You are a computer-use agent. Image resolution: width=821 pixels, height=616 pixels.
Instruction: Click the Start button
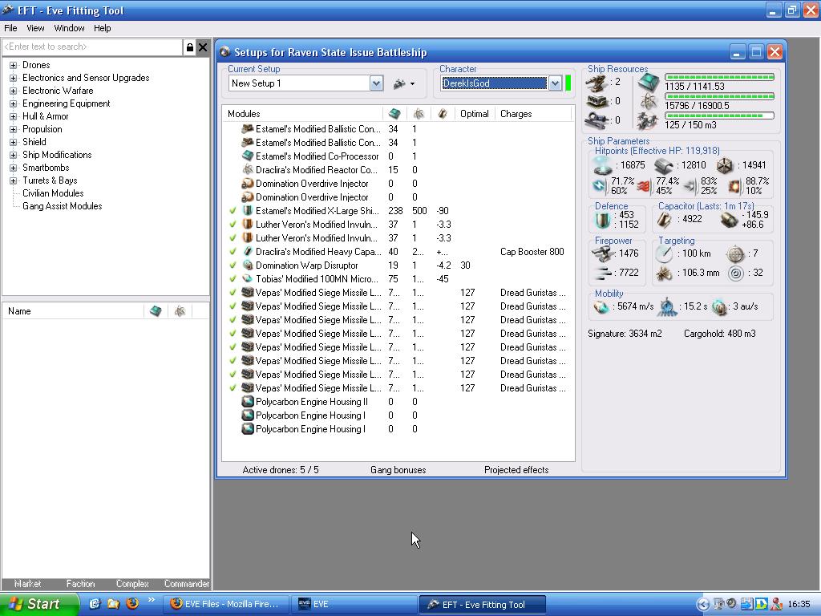click(x=40, y=604)
